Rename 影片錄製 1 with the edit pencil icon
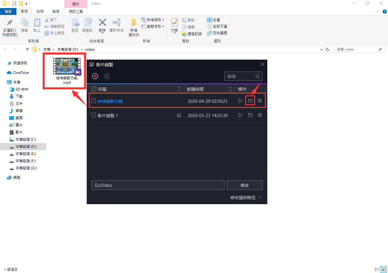Screen dimensions: 388x273 coord(179,115)
